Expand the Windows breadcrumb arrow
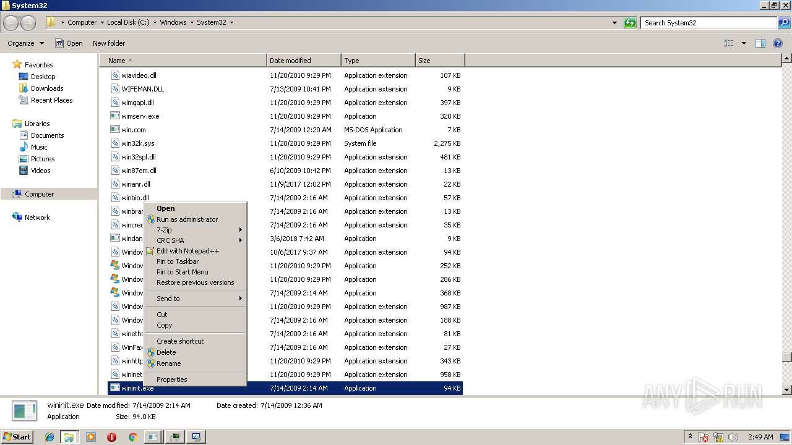792x445 pixels. coord(192,23)
